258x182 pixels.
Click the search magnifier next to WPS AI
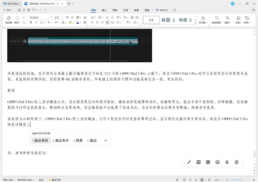point(174,10)
